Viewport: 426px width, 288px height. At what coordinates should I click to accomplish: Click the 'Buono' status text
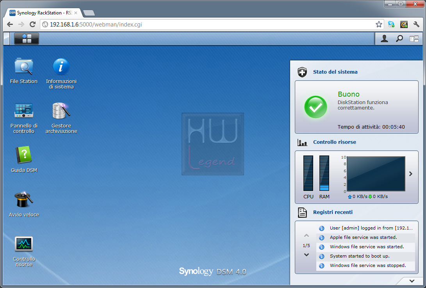[x=349, y=94]
